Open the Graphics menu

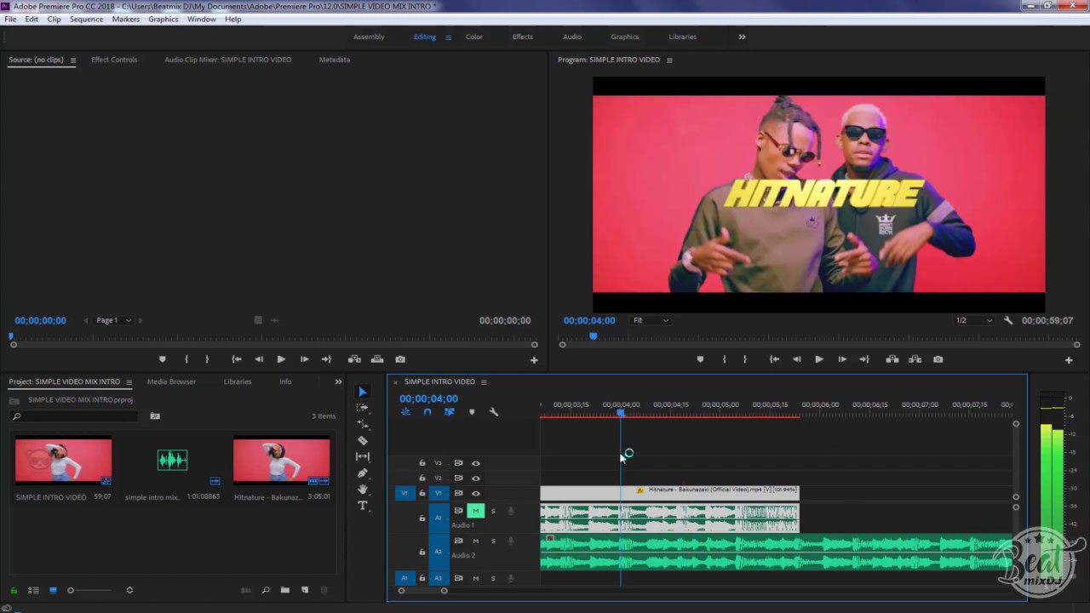tap(163, 19)
